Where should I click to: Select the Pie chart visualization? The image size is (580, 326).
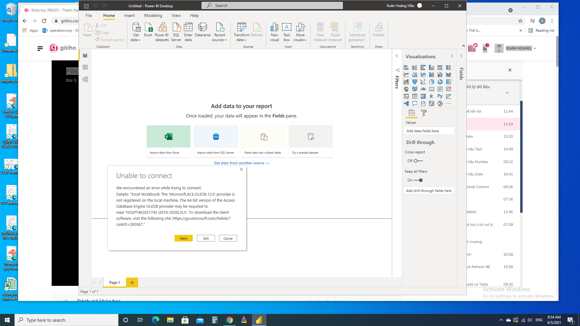tap(432, 82)
